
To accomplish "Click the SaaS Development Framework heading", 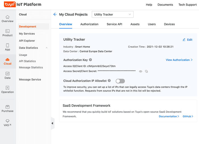I will (86, 105).
